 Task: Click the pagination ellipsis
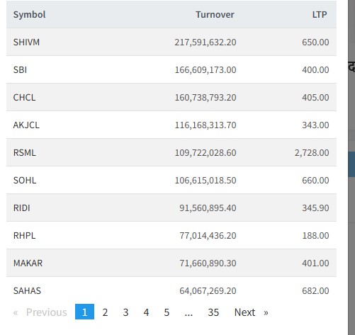point(188,312)
